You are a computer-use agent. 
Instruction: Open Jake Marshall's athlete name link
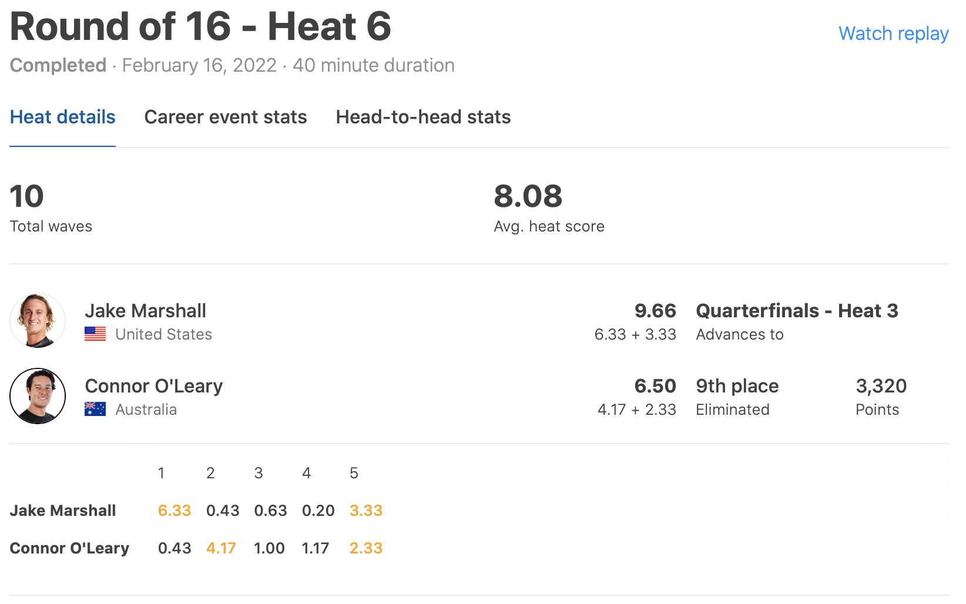(x=146, y=311)
